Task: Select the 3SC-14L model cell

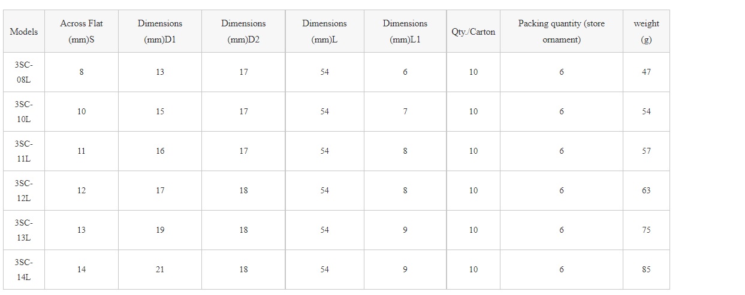Action: point(24,269)
